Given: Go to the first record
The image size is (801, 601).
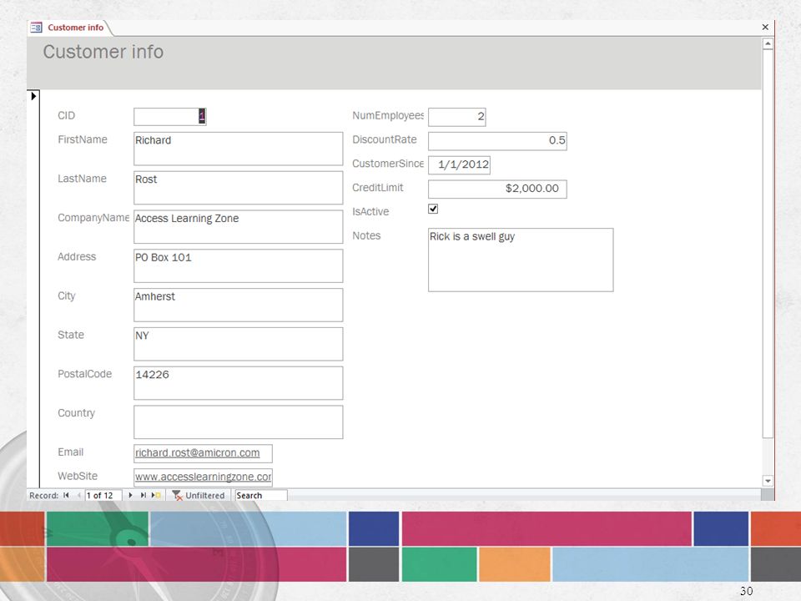Looking at the screenshot, I should tap(66, 495).
